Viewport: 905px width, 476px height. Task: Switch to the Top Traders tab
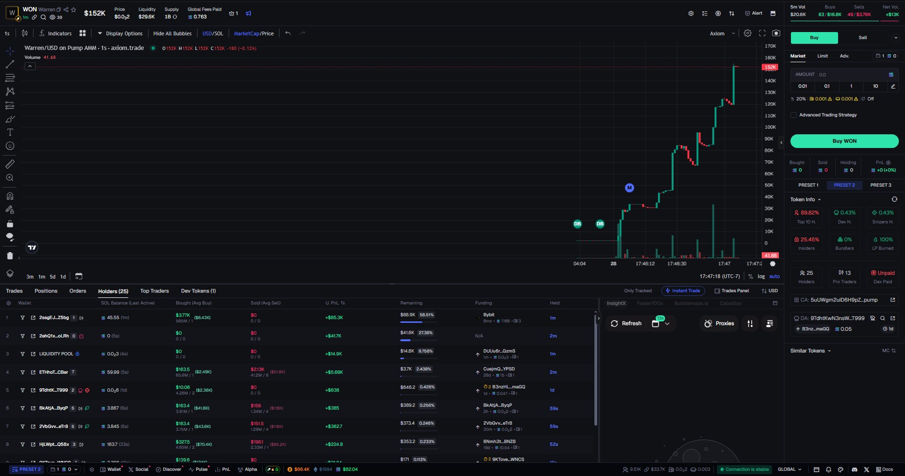tap(154, 291)
